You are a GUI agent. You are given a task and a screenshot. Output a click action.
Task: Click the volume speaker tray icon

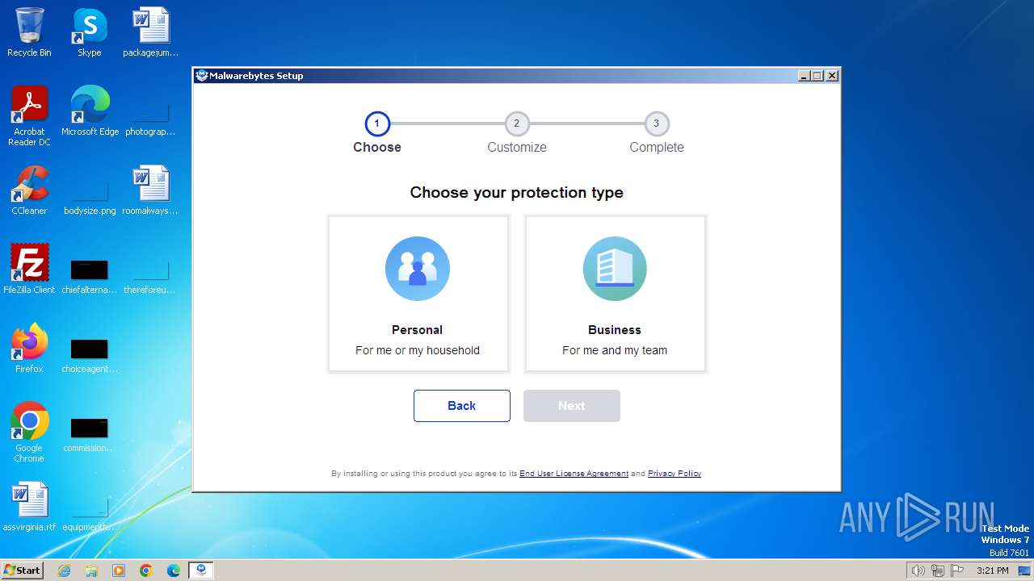point(918,571)
